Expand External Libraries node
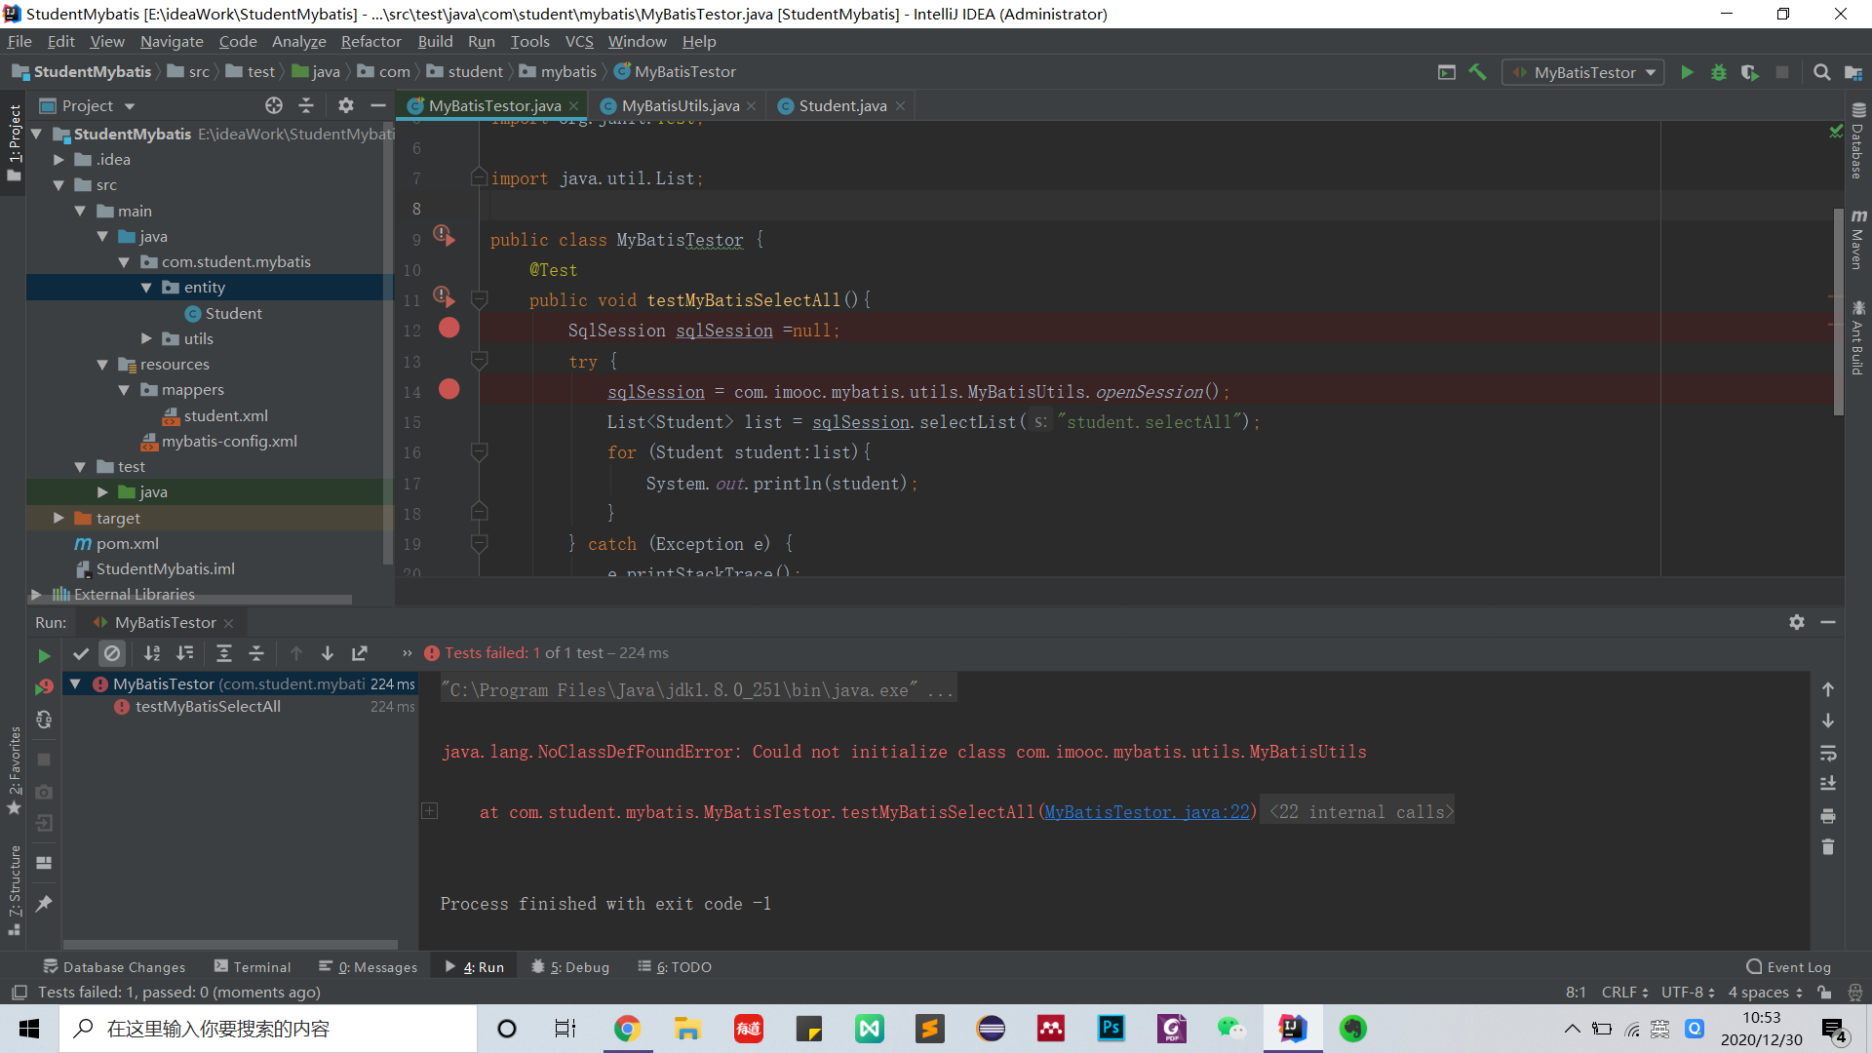The width and height of the screenshot is (1872, 1053). [x=36, y=594]
